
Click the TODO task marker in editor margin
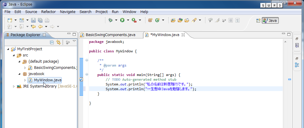pyautogui.click(x=81, y=80)
